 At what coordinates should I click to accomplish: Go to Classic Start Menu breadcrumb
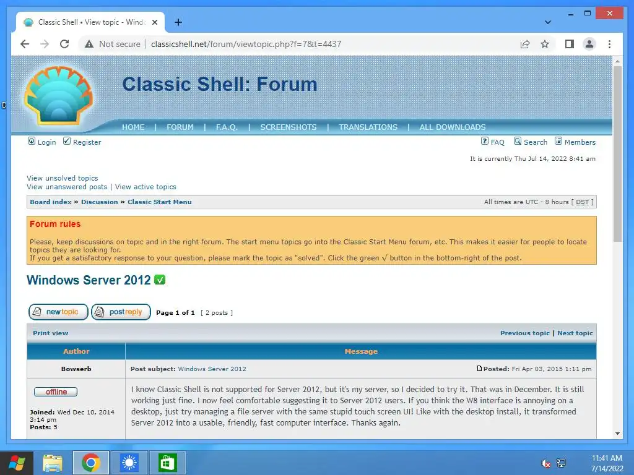pyautogui.click(x=160, y=202)
